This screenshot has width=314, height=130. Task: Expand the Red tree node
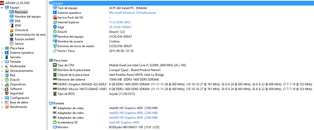tap(2, 75)
